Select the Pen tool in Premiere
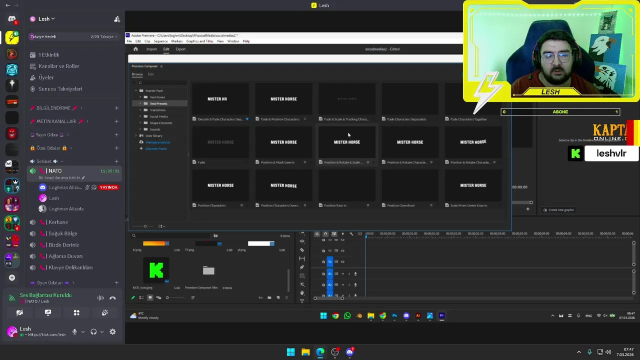 click(302, 267)
